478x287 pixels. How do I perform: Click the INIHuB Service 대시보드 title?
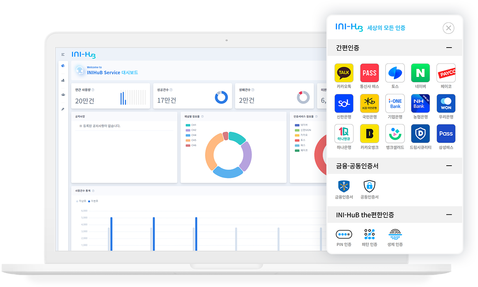(x=112, y=73)
